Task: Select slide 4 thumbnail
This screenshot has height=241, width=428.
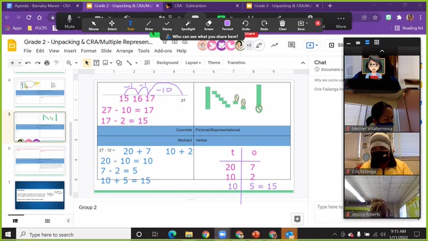Action: point(40,92)
